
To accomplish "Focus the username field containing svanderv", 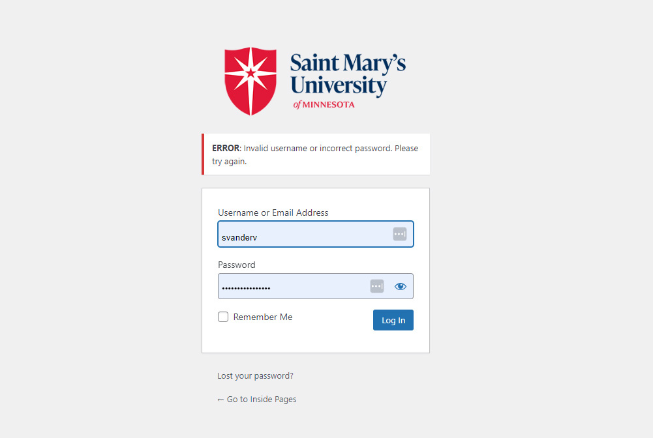I will click(x=316, y=234).
